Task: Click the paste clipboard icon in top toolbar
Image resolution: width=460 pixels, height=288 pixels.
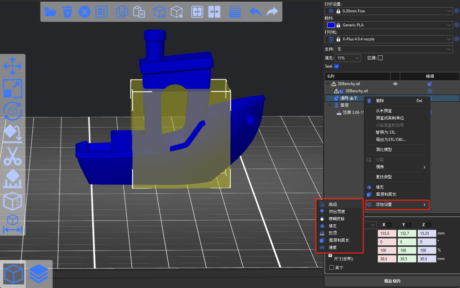Action: (139, 12)
